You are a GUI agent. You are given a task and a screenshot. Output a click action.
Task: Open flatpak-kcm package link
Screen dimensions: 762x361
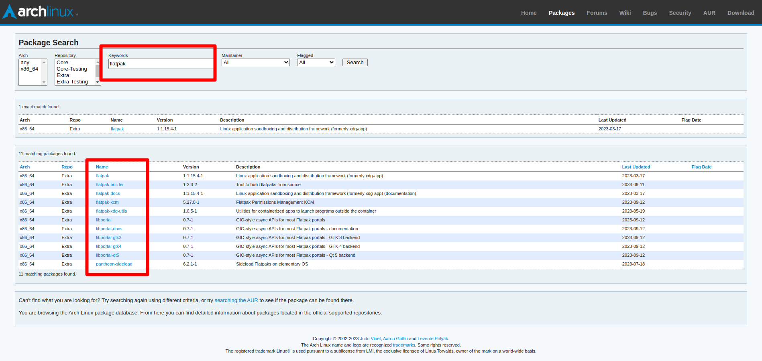click(107, 203)
